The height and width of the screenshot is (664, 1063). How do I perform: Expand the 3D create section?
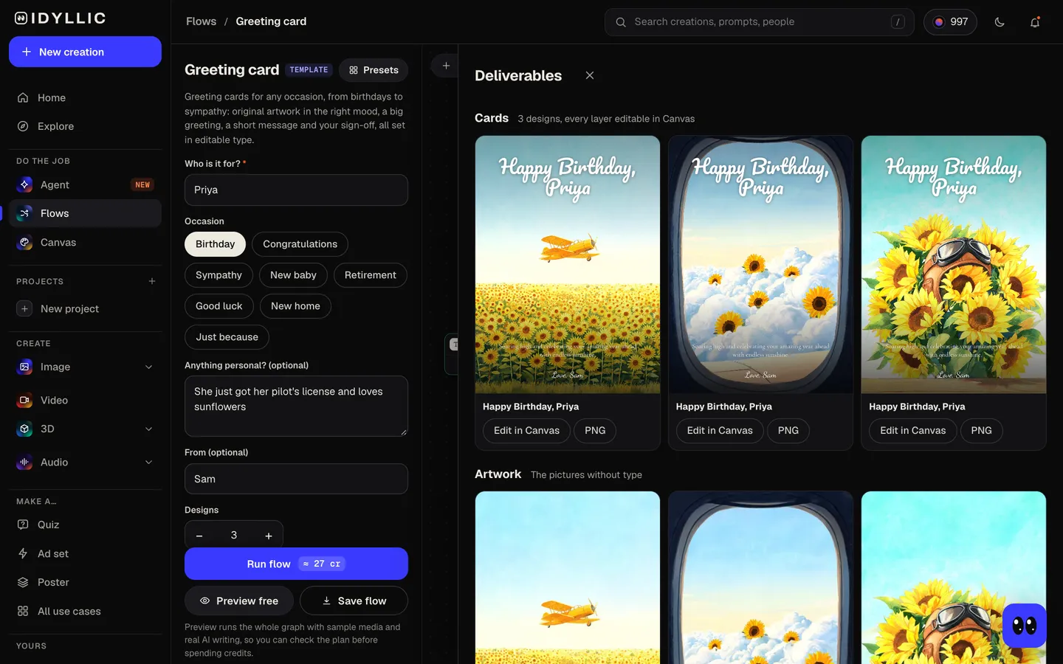[149, 429]
